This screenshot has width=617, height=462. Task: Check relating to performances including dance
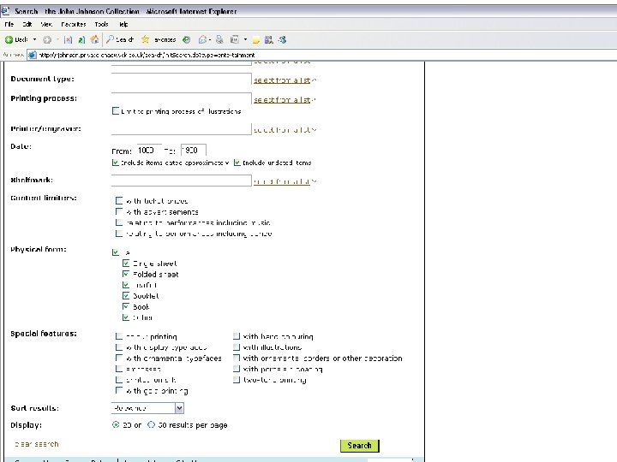point(119,234)
